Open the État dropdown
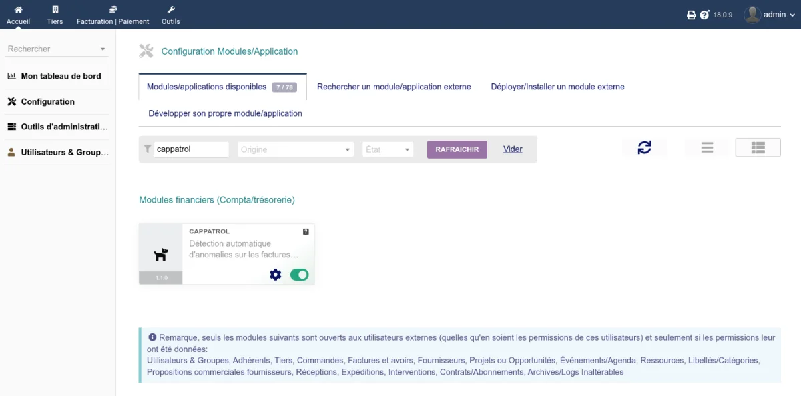 [x=388, y=149]
